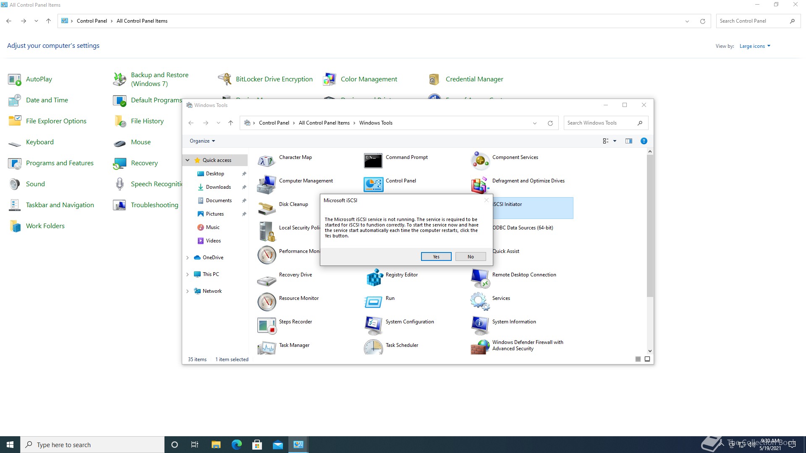The image size is (806, 453).
Task: Launch Steps Recorder icon
Action: coord(266,325)
